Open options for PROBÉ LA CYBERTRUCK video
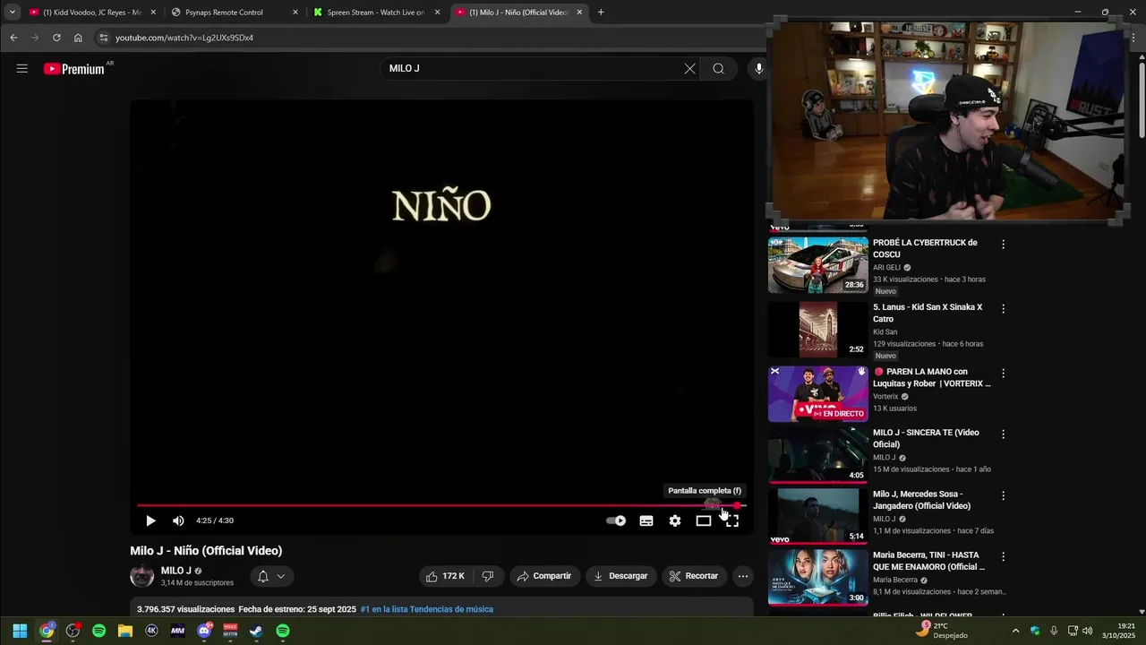Viewport: 1146px width, 645px height. [x=1003, y=244]
